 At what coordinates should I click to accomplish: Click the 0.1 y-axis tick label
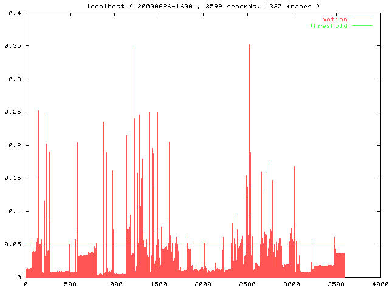14,211
